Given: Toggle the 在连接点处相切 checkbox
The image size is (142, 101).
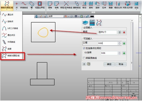Looking at the screenshot, I should pyautogui.click(x=84, y=48).
